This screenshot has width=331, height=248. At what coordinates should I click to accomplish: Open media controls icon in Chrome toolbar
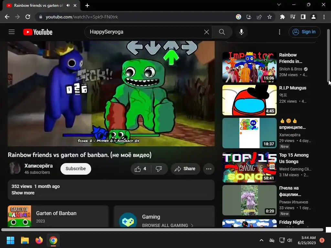pos(293,17)
